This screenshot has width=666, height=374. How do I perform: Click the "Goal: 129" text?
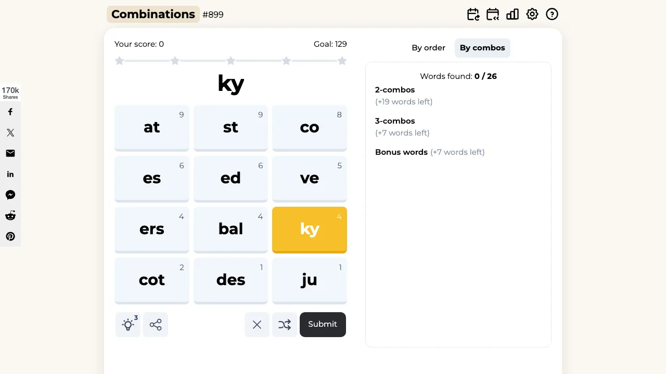[330, 44]
